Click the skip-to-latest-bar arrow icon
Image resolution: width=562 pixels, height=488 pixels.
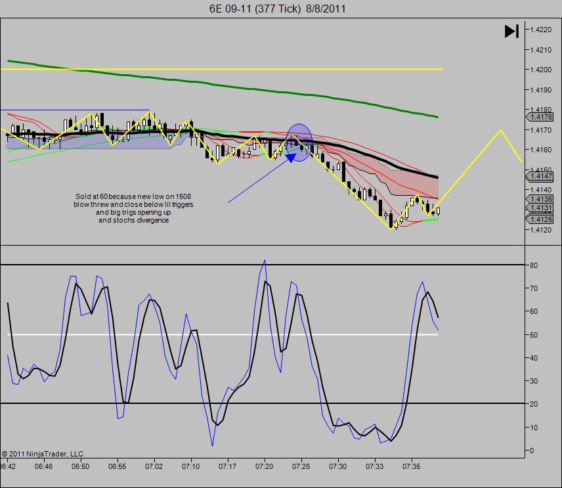pos(511,31)
